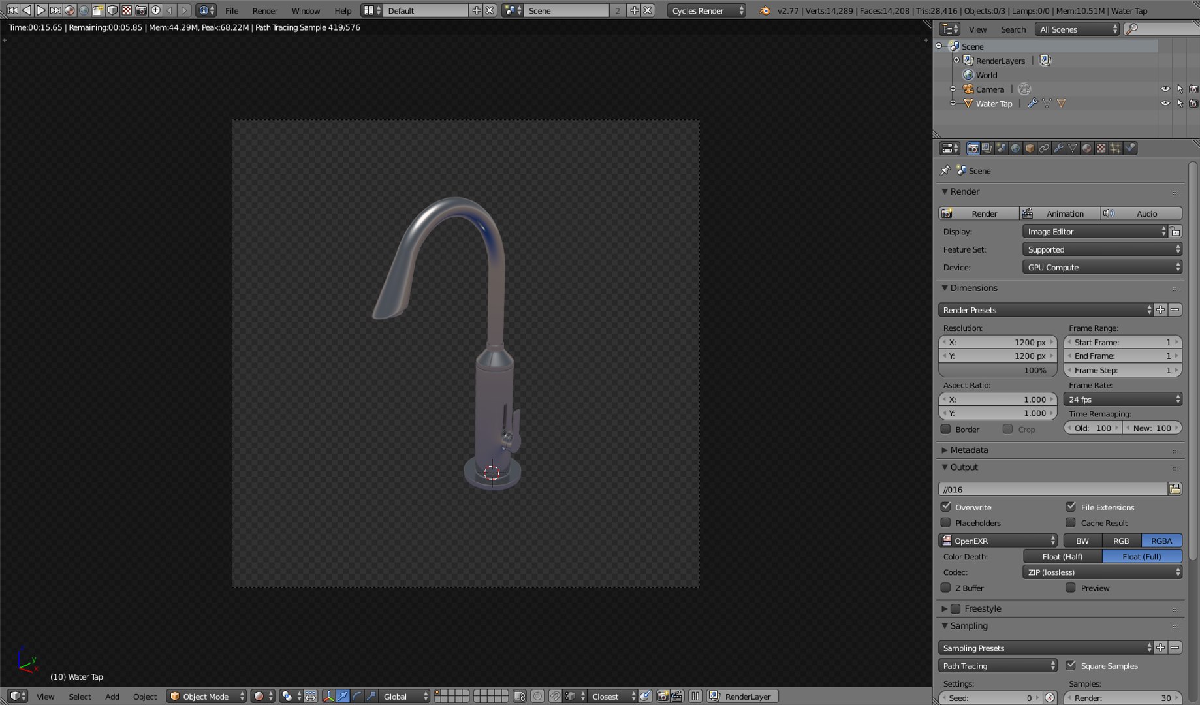Open the Material properties tab icon

pos(1087,148)
